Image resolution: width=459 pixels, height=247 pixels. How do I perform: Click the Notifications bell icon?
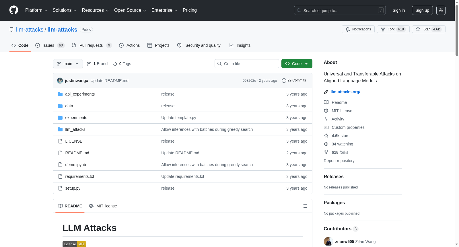[x=348, y=29]
